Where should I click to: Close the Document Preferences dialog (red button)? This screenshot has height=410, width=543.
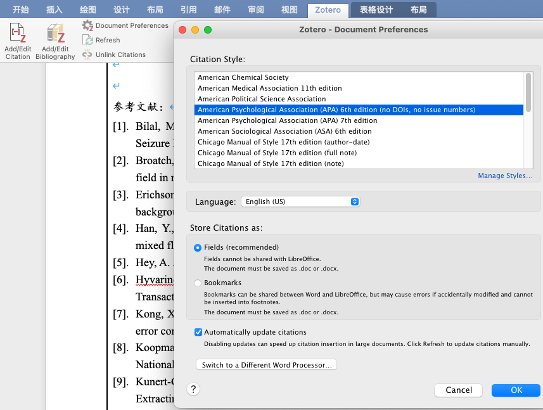pos(182,30)
